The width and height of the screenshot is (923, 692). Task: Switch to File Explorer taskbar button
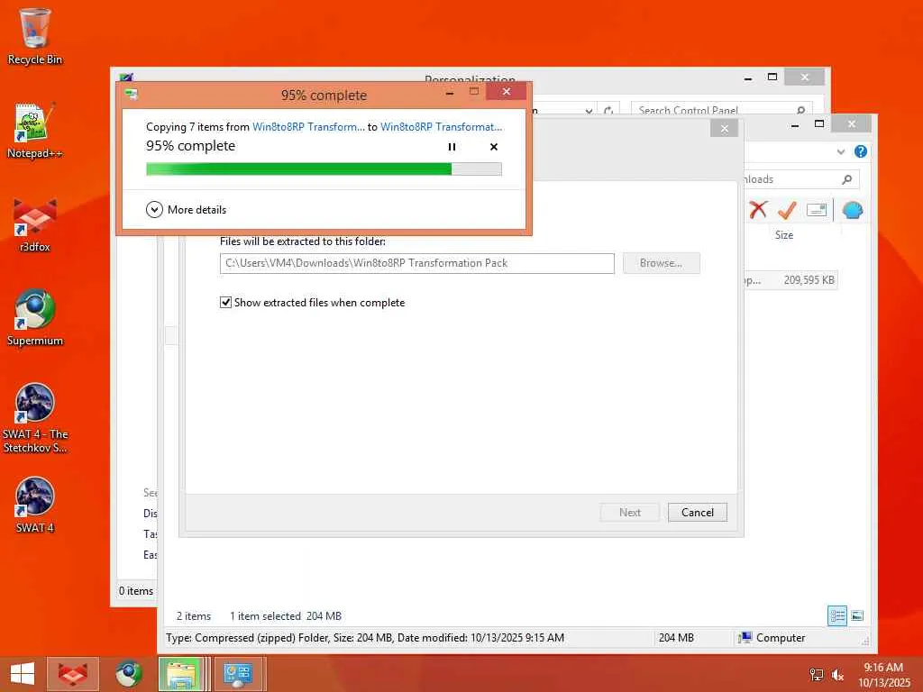(x=184, y=674)
